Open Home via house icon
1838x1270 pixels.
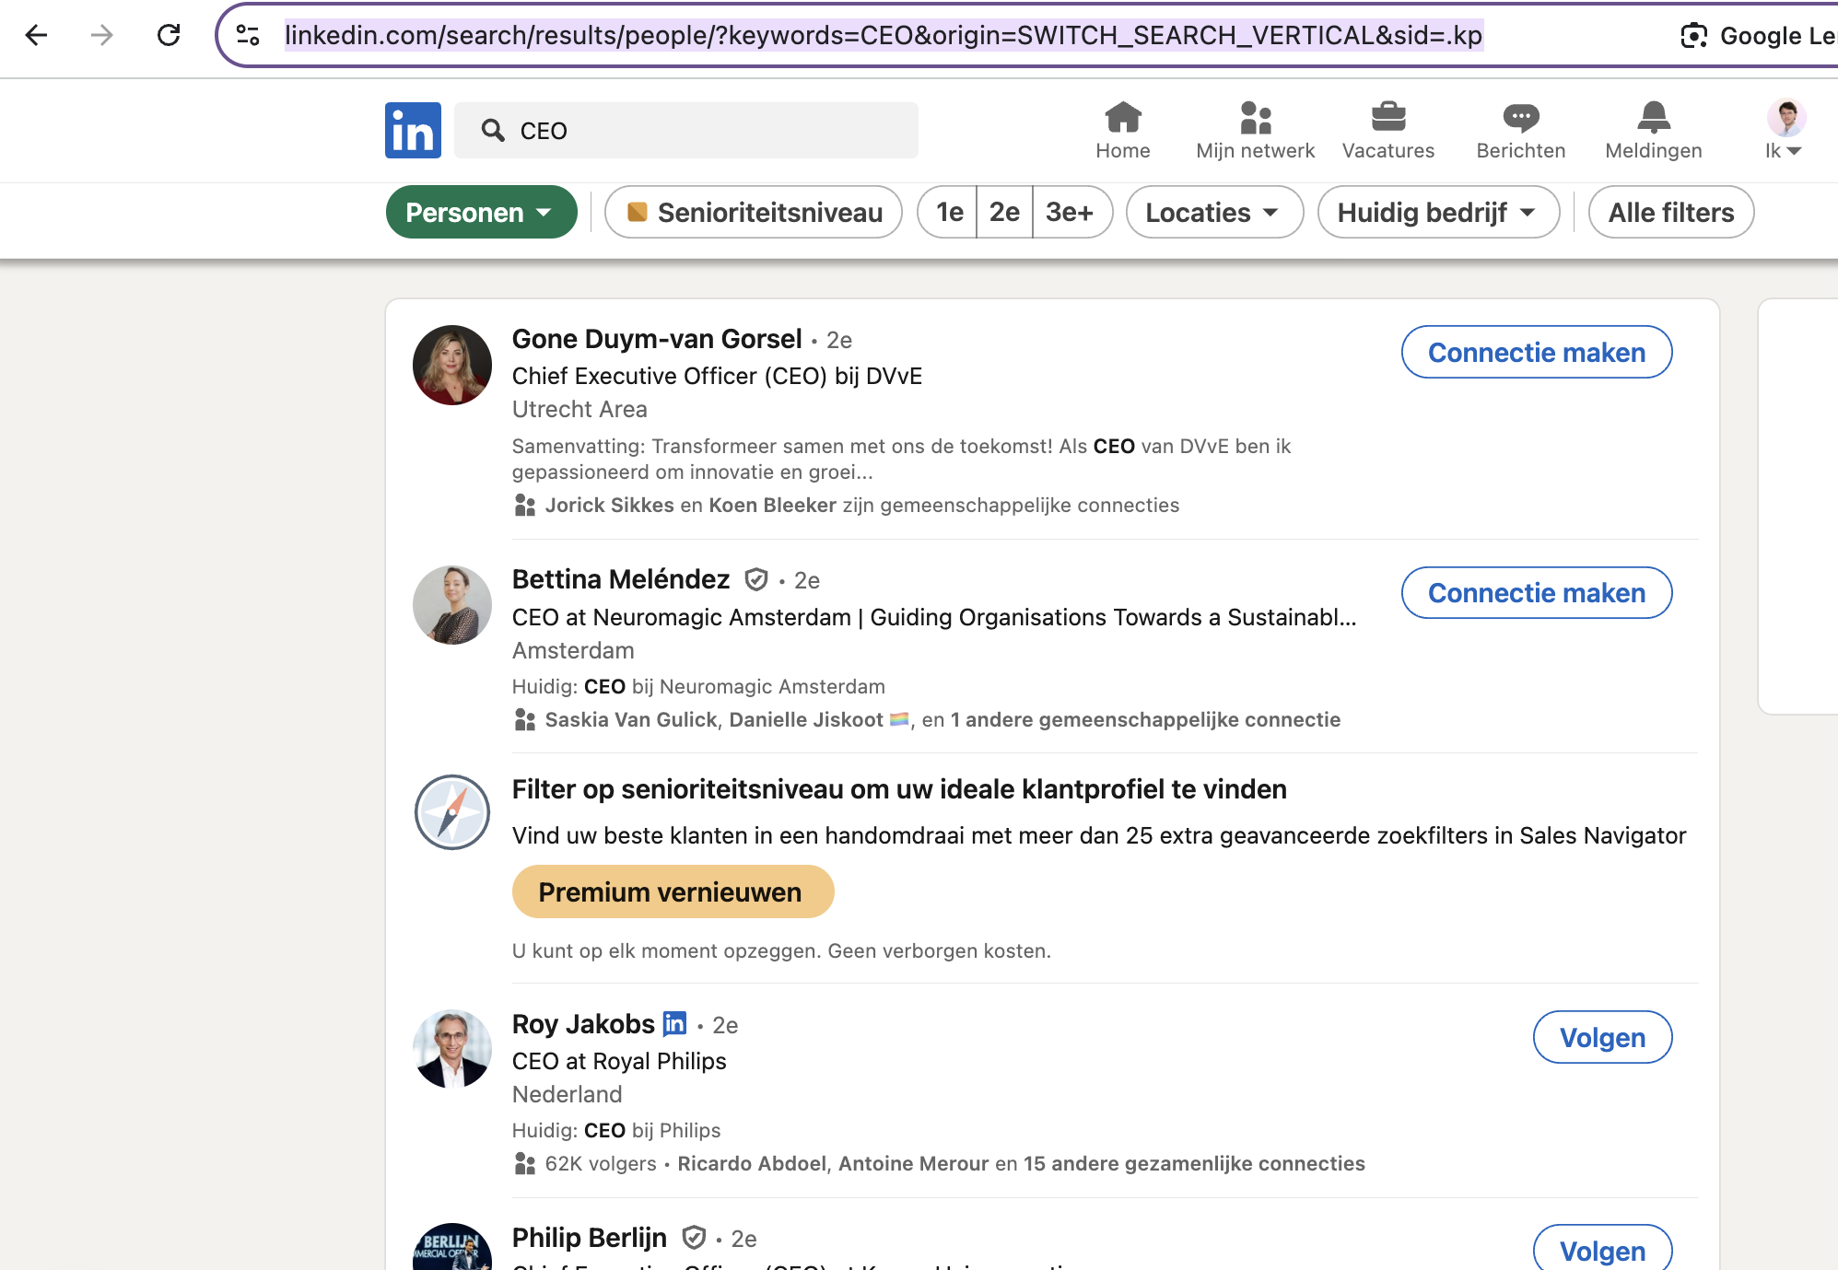click(x=1122, y=118)
